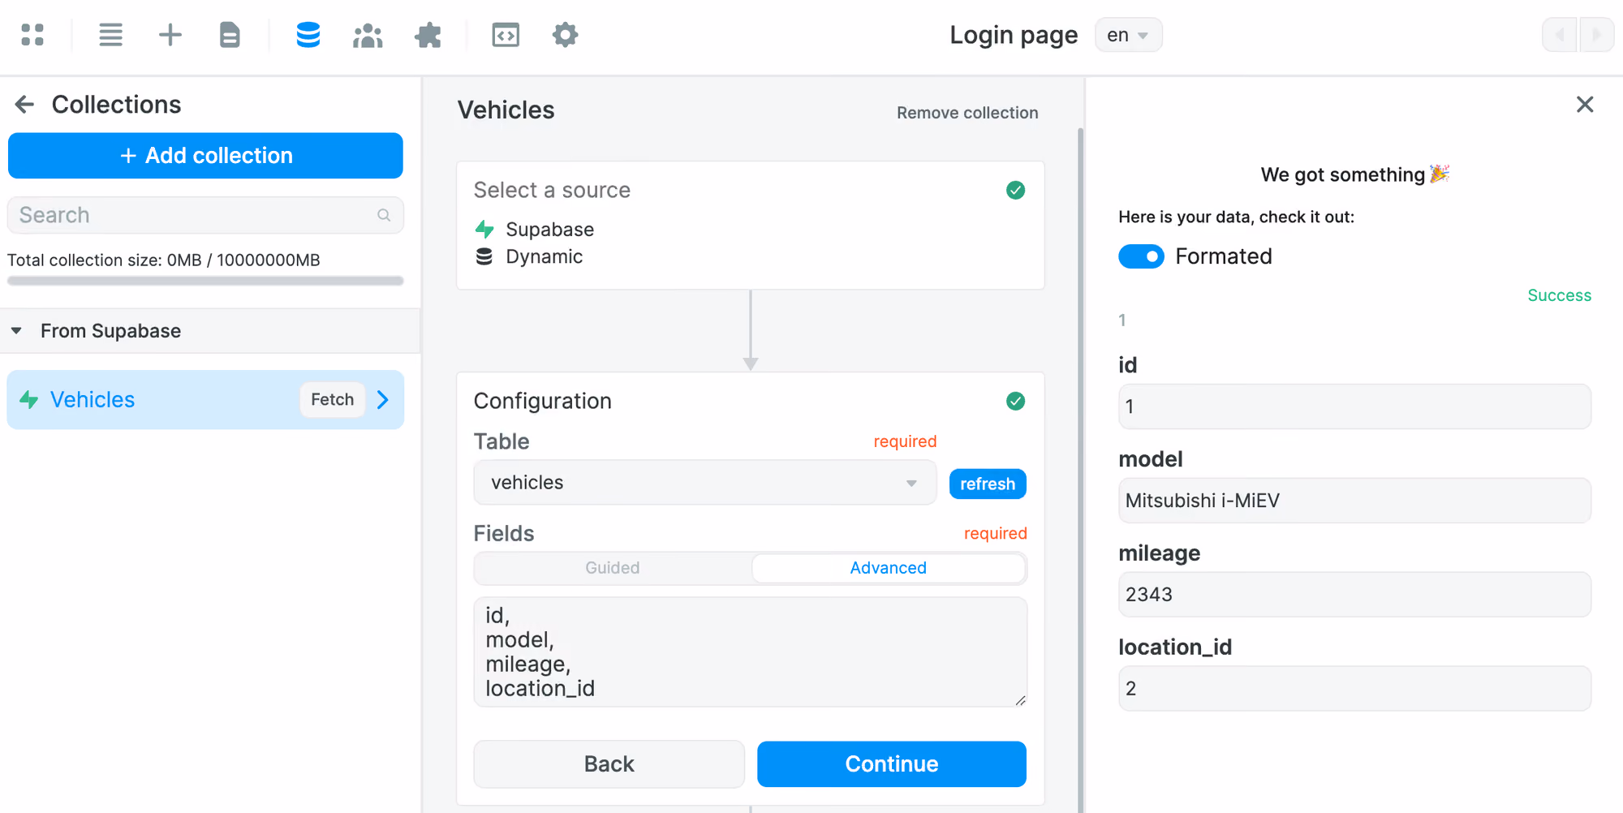Image resolution: width=1623 pixels, height=813 pixels.
Task: Switch to the Advanced fields tab
Action: pyautogui.click(x=889, y=568)
